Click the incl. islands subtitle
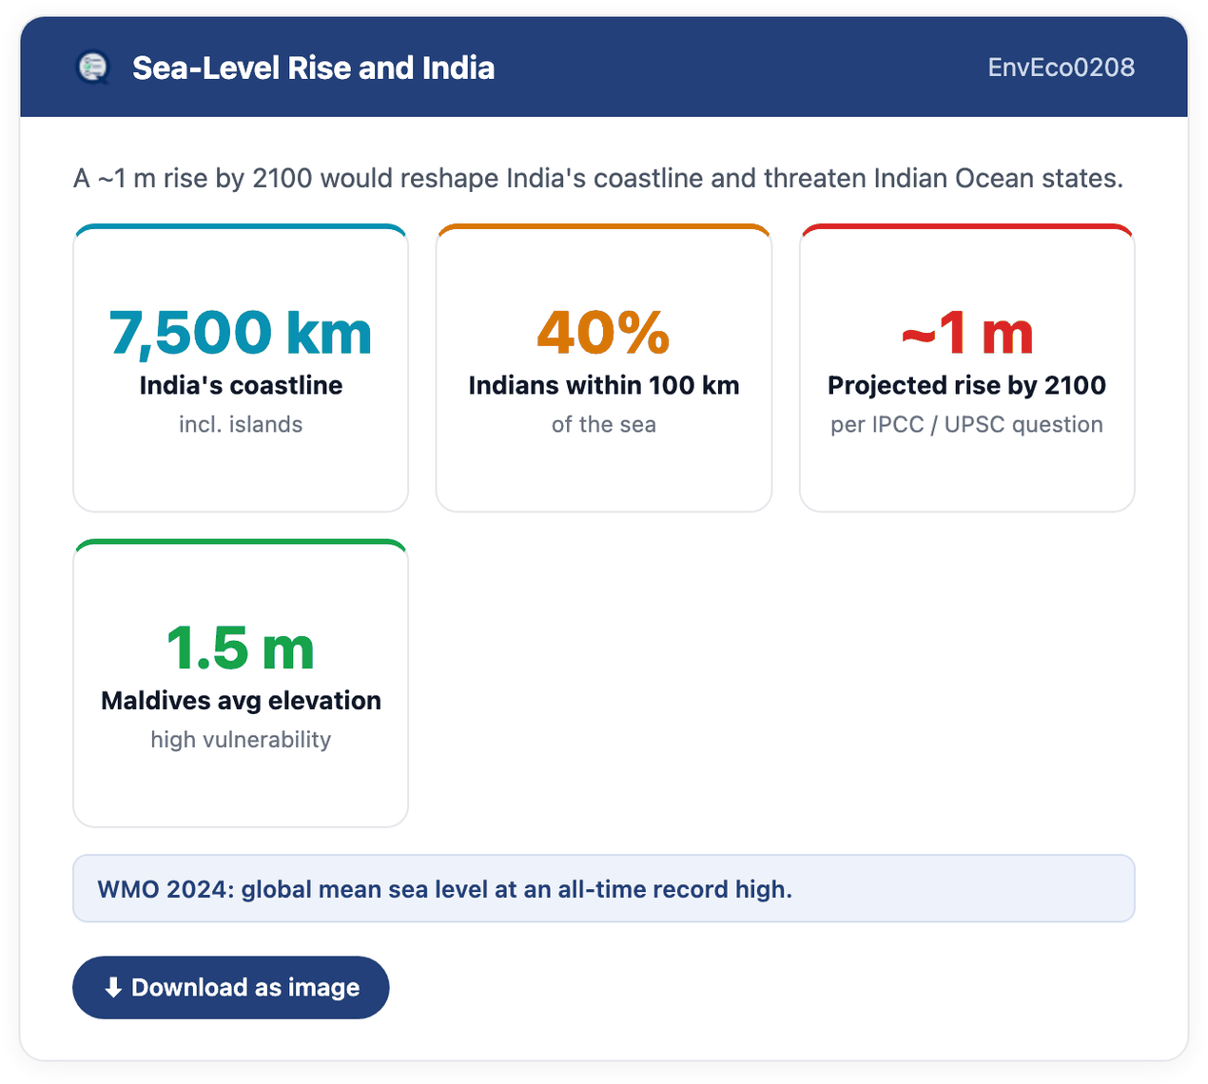Viewport: 1208px width, 1084px height. pyautogui.click(x=241, y=424)
